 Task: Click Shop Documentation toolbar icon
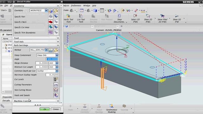click(119, 18)
